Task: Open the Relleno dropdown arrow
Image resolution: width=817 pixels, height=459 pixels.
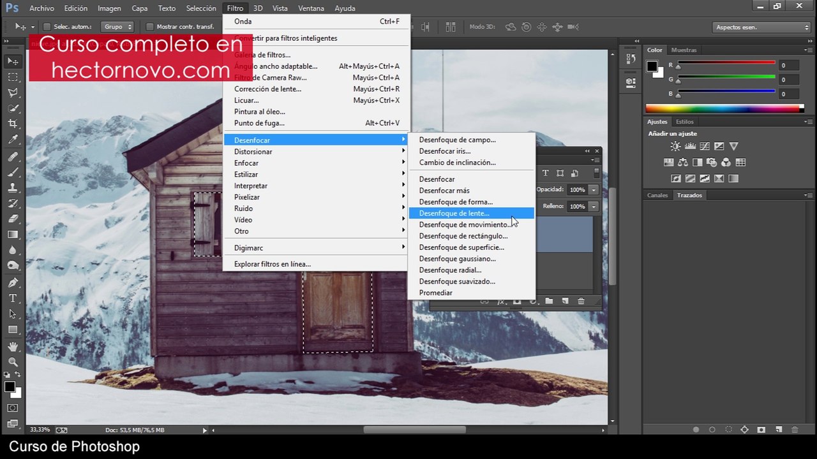Action: [x=594, y=207]
